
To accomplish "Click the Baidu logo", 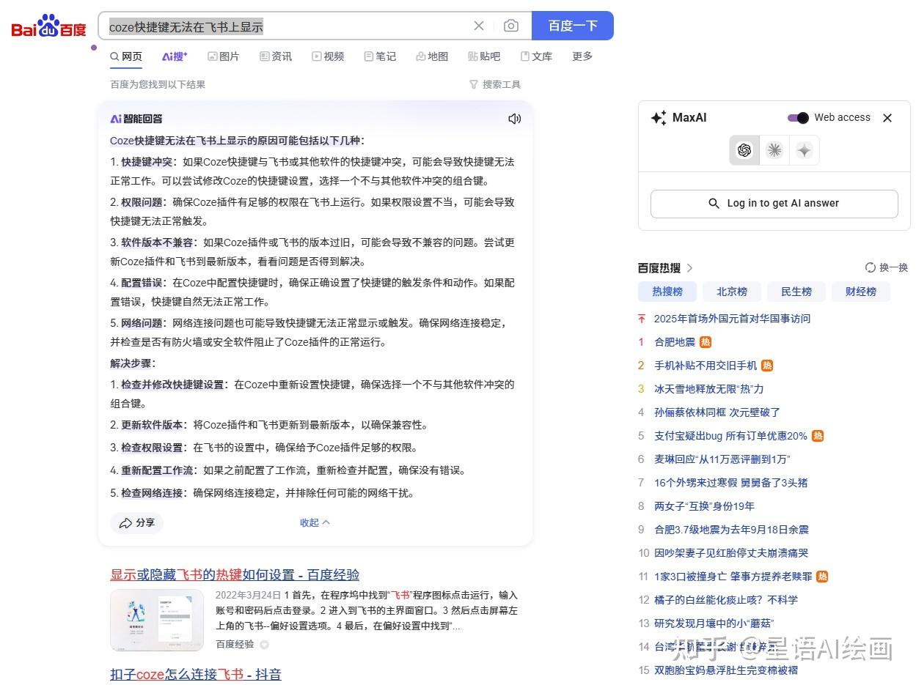I will pos(49,26).
